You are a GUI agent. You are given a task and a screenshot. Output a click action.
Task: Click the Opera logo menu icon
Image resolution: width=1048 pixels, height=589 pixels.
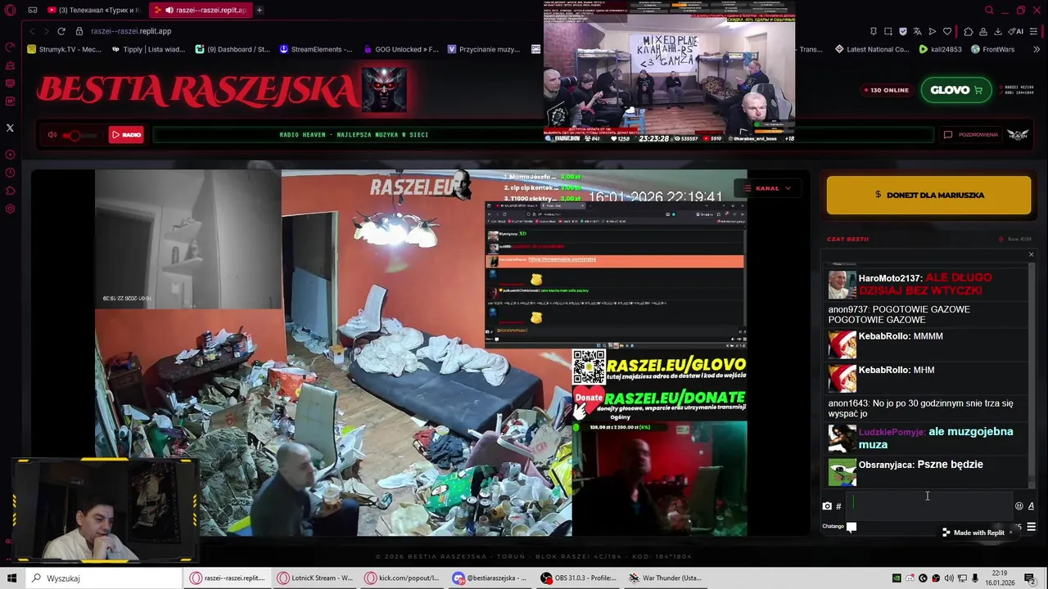[10, 10]
